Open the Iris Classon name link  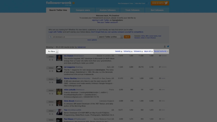point(69,56)
